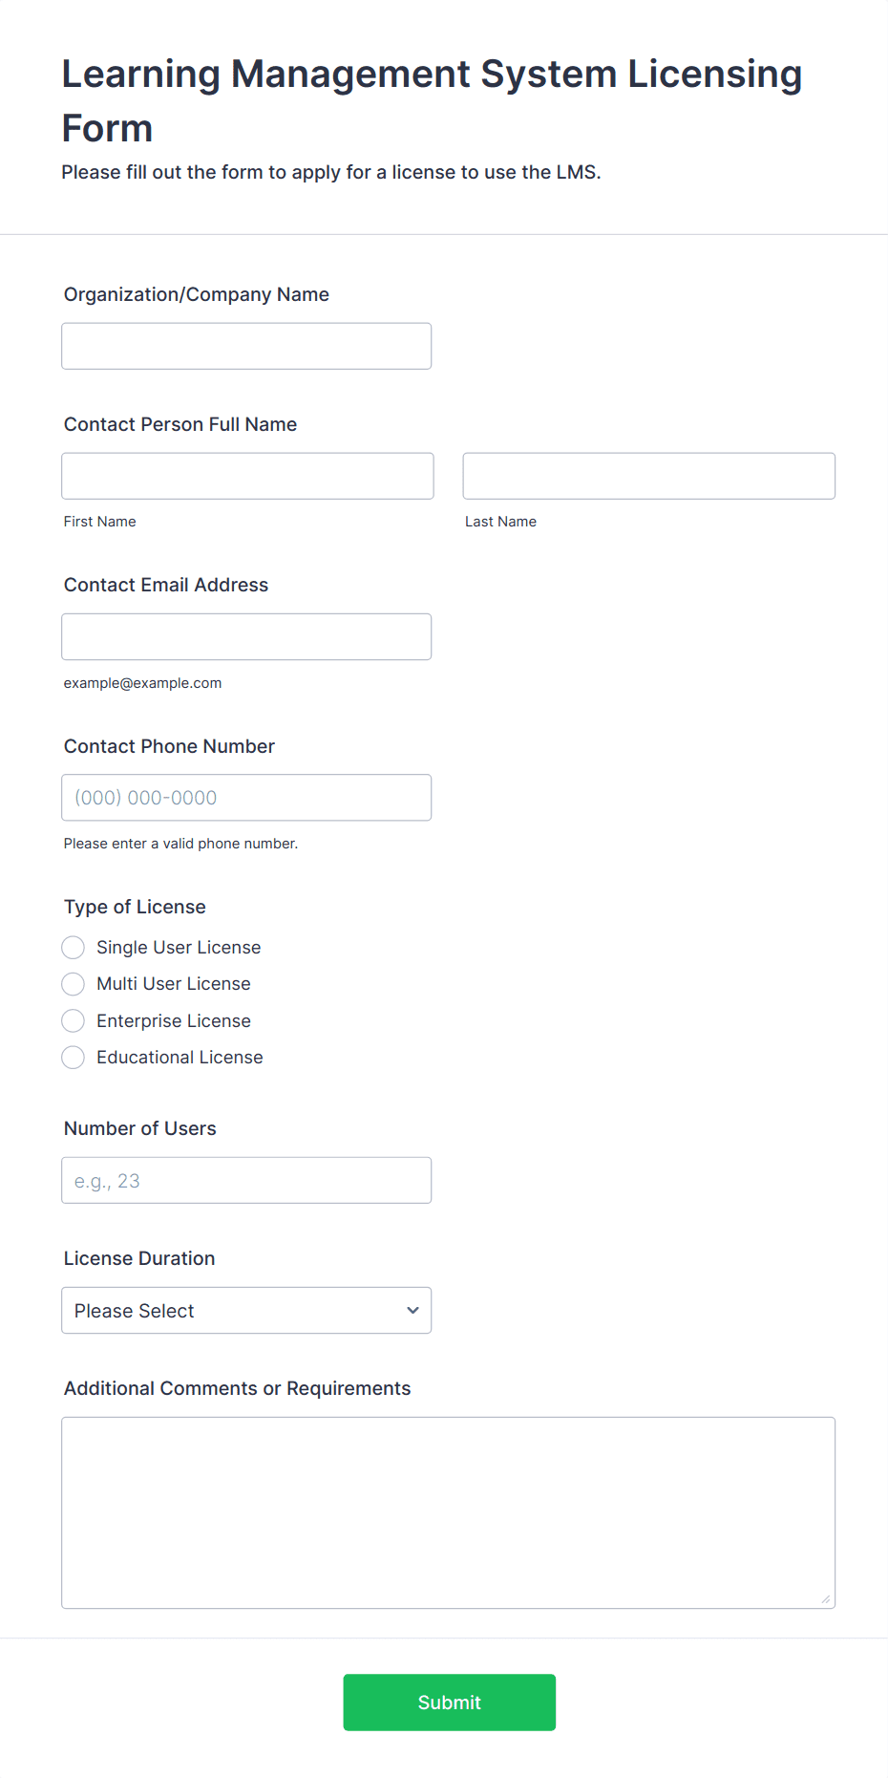Select the Educational License radio option
The image size is (888, 1778).
[74, 1058]
